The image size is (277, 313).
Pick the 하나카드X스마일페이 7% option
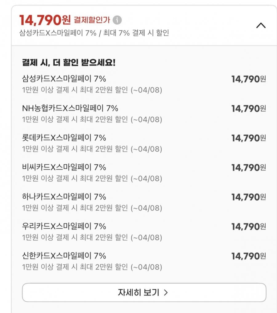coord(64,197)
